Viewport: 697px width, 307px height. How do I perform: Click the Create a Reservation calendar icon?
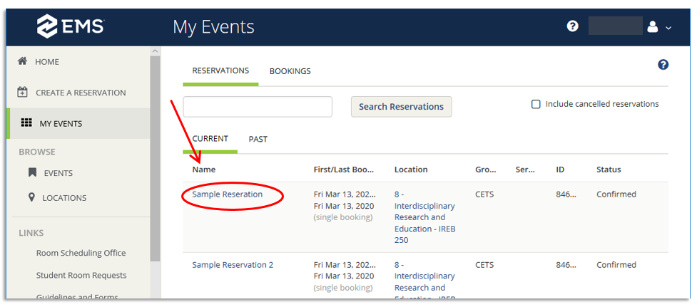click(x=23, y=93)
